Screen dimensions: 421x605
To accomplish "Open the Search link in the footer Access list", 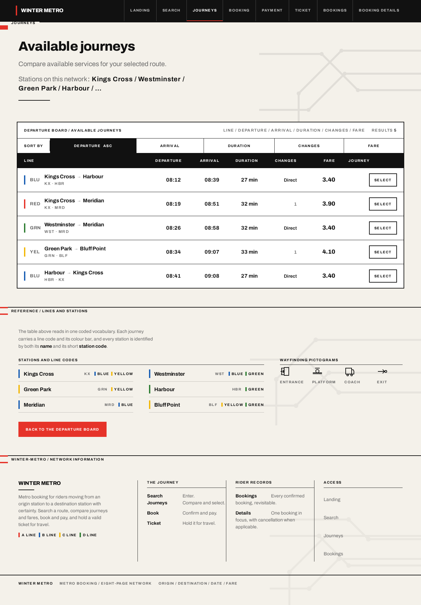I will (x=331, y=517).
